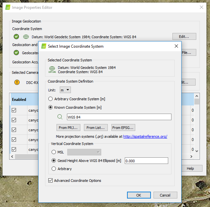Click the Pix4D logo in Select Image Coordinate System title
The width and height of the screenshot is (210, 207).
point(44,46)
